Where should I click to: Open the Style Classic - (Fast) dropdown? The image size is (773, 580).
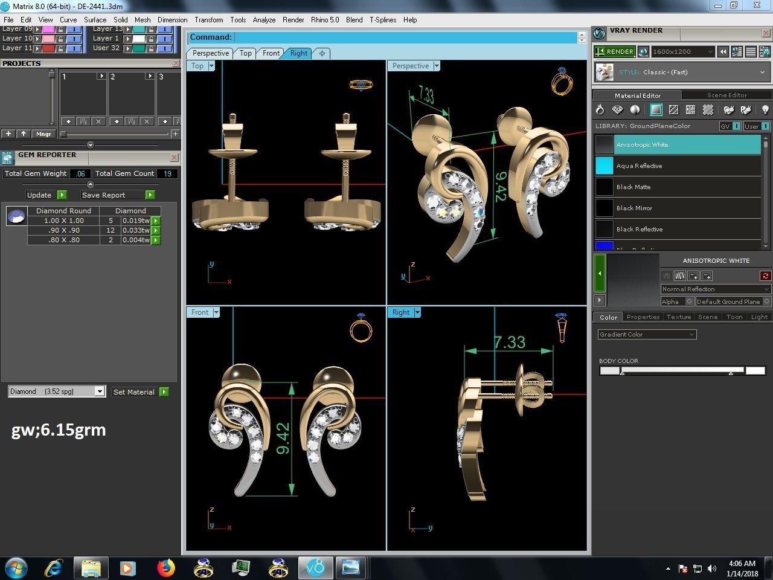coord(682,72)
